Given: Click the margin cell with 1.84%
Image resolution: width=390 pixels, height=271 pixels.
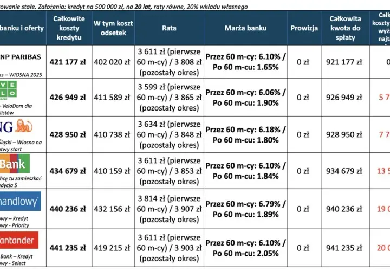Looking at the screenshot, I should point(245,171).
